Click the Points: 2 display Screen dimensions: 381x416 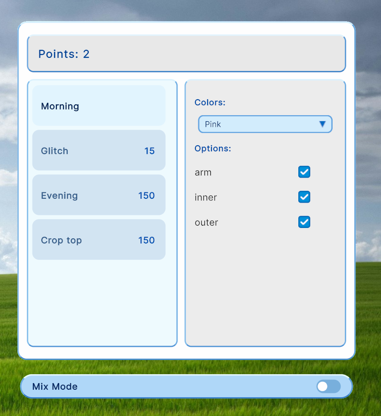(187, 54)
